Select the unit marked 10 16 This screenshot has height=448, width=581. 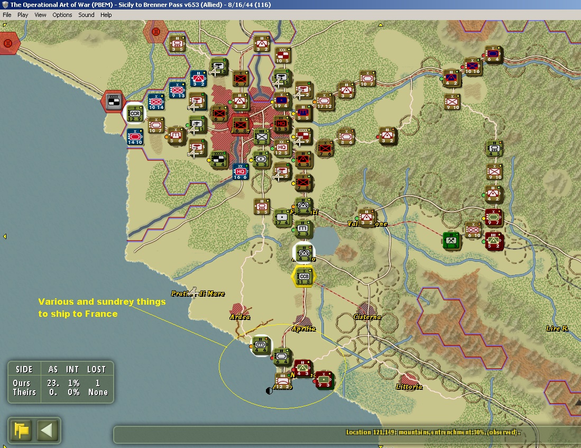click(x=473, y=67)
